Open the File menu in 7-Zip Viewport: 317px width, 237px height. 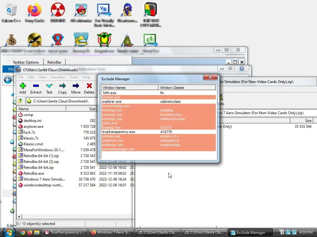[21, 77]
